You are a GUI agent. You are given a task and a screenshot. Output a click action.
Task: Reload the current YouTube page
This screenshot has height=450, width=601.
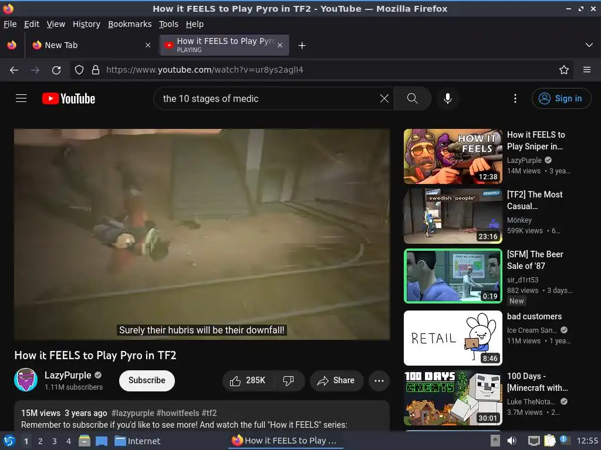point(56,70)
